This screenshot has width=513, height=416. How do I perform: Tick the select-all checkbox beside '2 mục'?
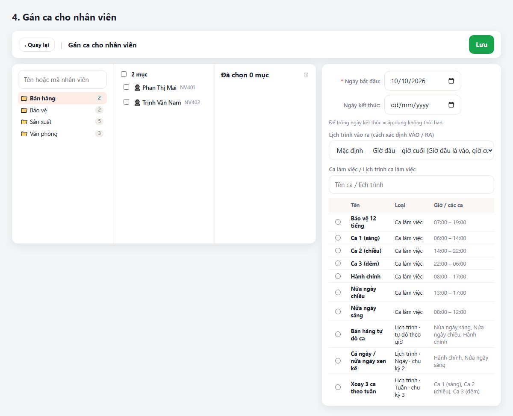[124, 74]
